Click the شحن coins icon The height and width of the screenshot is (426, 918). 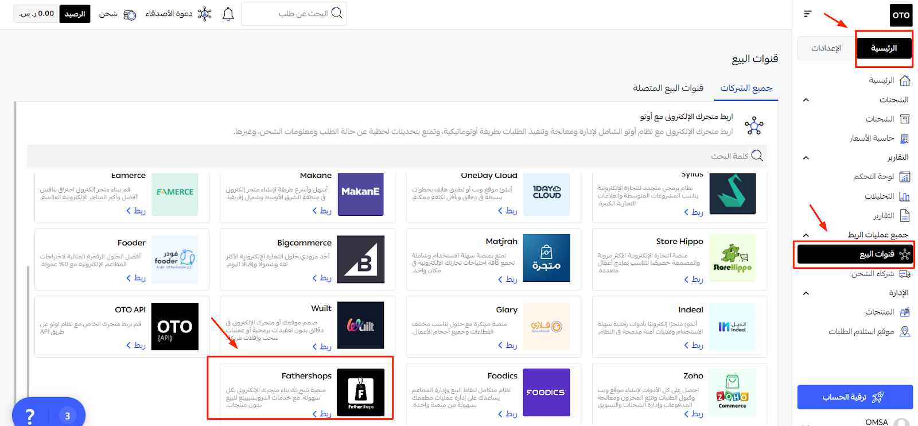(x=130, y=15)
